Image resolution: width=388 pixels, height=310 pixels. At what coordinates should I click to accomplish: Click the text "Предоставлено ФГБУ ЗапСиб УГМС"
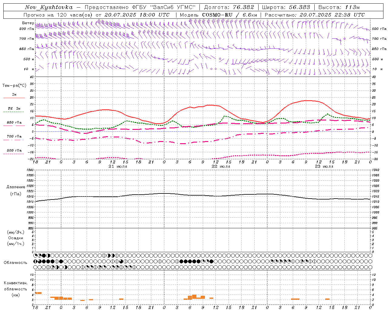coord(140,7)
